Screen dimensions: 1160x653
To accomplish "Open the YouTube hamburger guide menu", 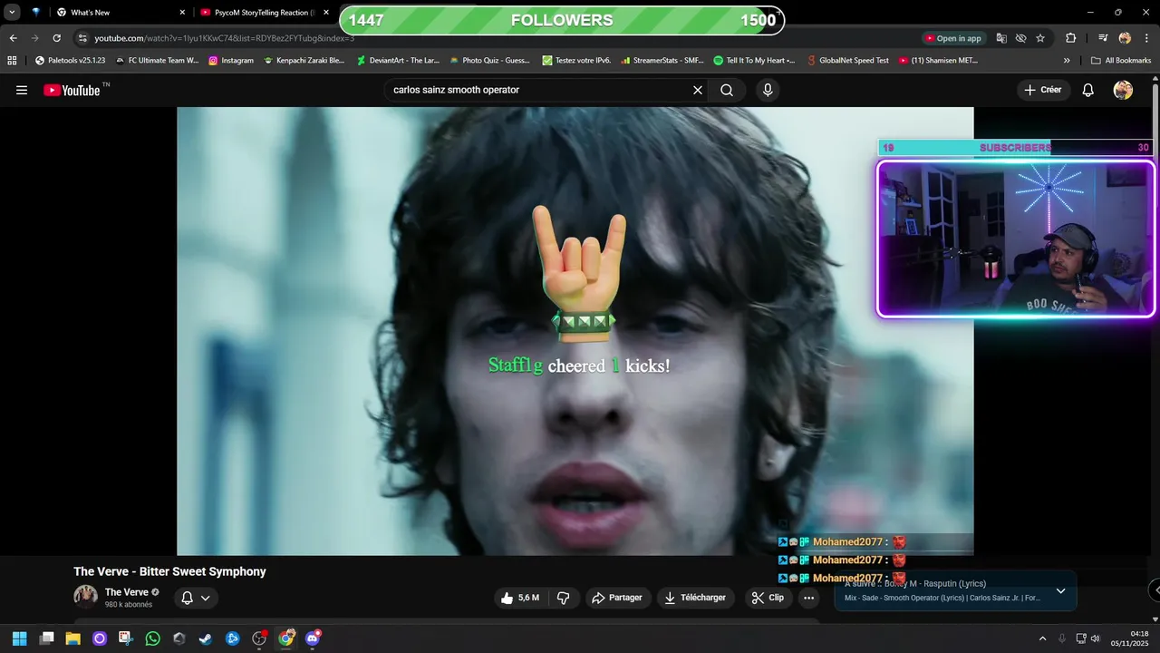I will 22,90.
